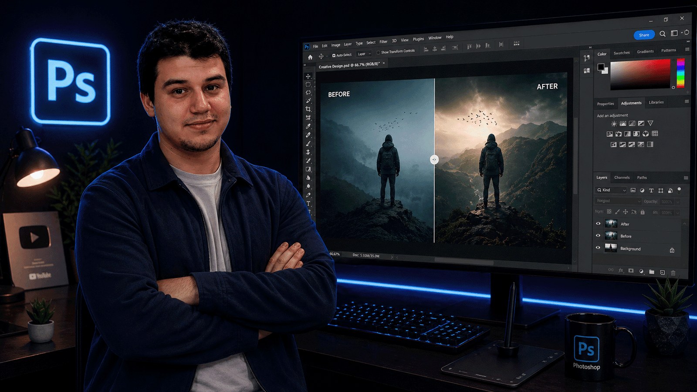Select the Crop tool

(x=308, y=109)
